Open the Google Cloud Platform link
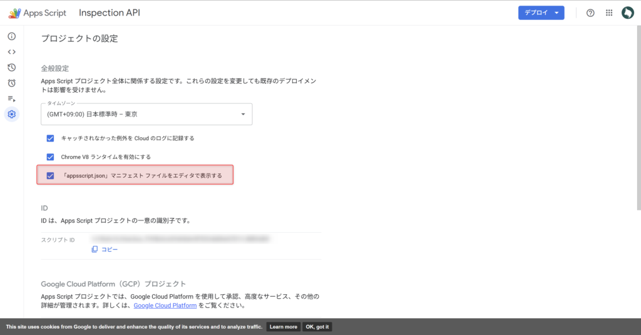Viewport: 641px width, 335px height. [165, 306]
